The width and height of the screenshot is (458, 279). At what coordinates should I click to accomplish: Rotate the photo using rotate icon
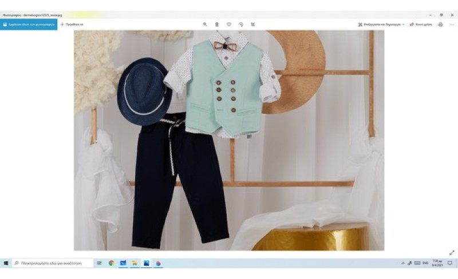click(241, 25)
